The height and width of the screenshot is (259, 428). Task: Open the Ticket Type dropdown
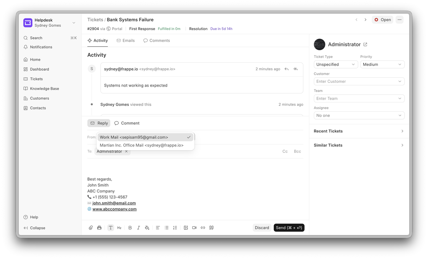336,64
